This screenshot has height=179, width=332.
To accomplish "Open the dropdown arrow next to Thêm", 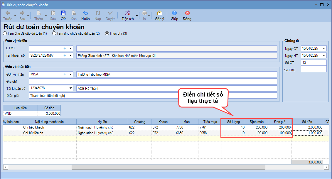I will tap(46, 16).
